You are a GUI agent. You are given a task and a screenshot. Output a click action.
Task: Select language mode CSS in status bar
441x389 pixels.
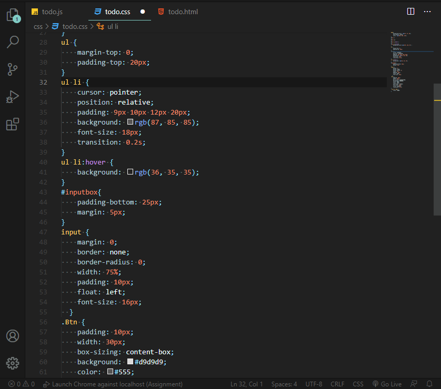tap(358, 384)
